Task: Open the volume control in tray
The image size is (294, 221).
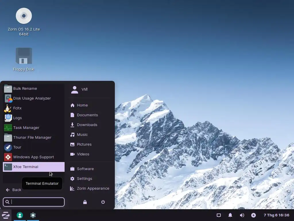Action: point(242,215)
